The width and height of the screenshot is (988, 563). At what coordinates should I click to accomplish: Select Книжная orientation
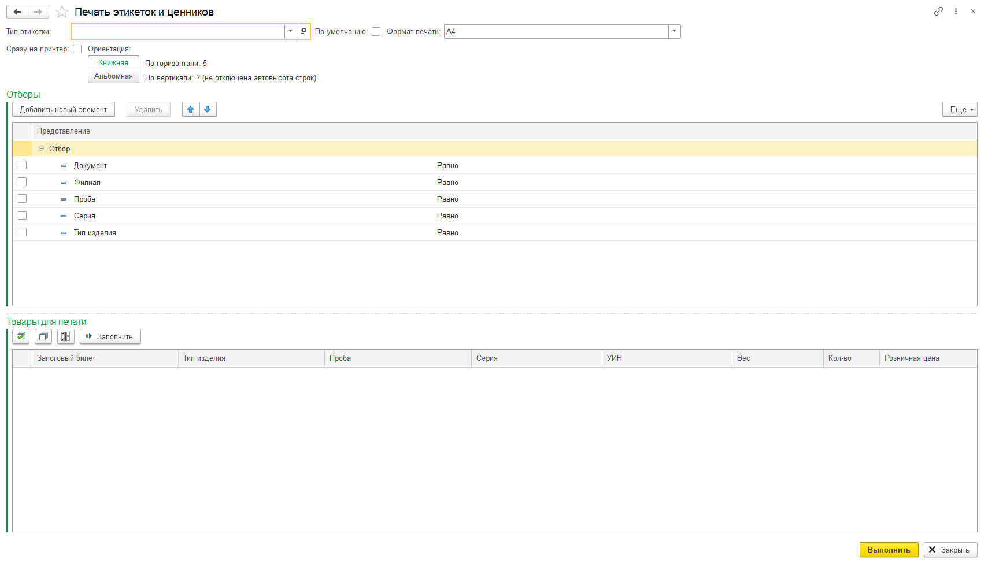pos(113,62)
